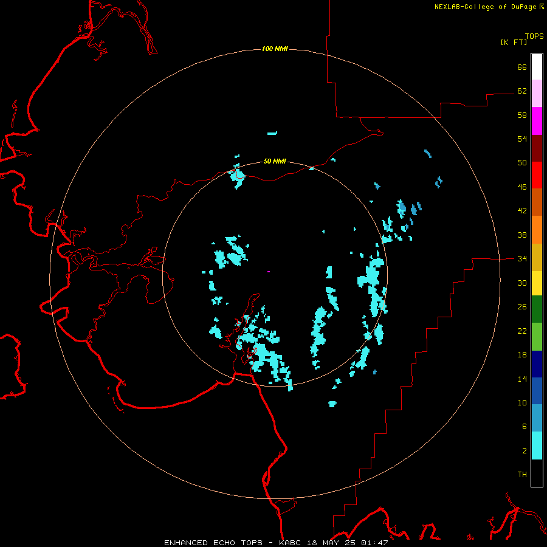Click the cyan swatch beside the 2 label

point(537,446)
